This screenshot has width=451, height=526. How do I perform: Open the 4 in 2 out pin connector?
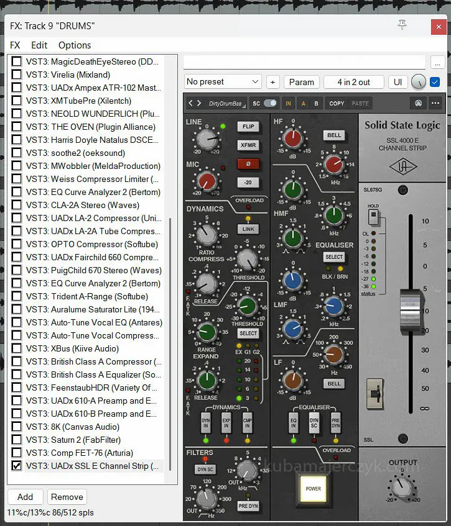353,82
